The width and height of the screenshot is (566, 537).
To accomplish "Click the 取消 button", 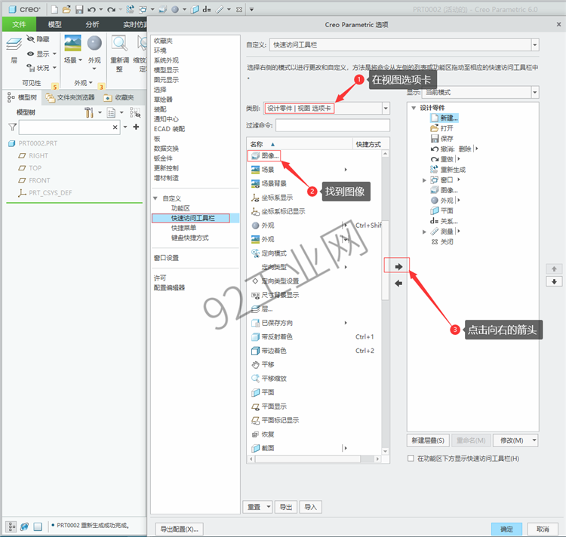I will (x=543, y=529).
